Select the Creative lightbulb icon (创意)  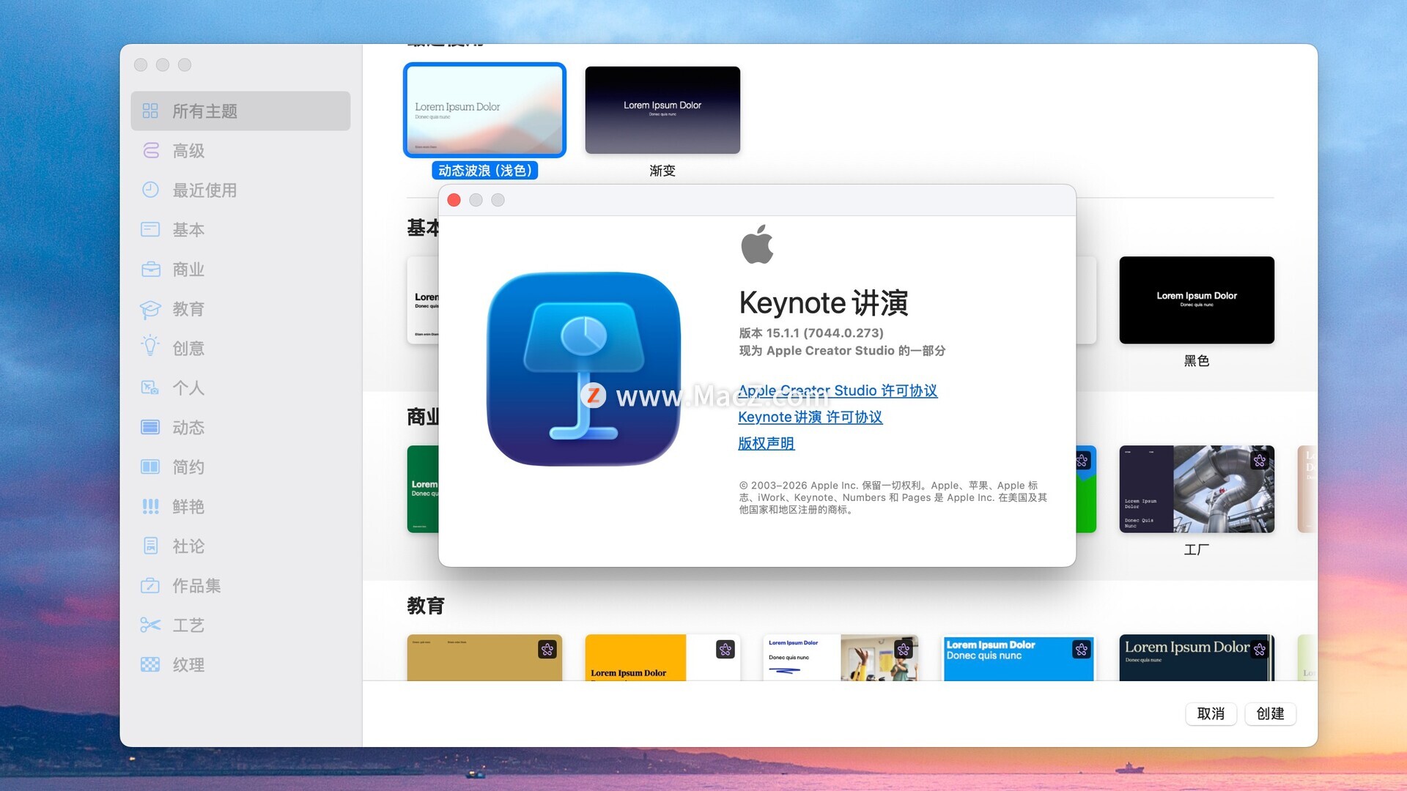click(x=150, y=346)
